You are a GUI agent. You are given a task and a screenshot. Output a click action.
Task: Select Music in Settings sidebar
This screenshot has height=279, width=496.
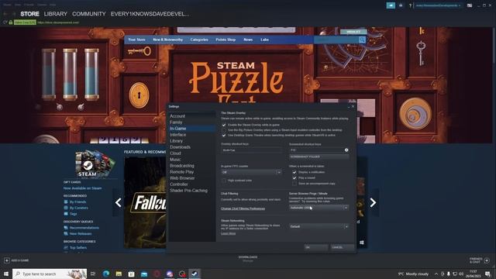pyautogui.click(x=175, y=160)
